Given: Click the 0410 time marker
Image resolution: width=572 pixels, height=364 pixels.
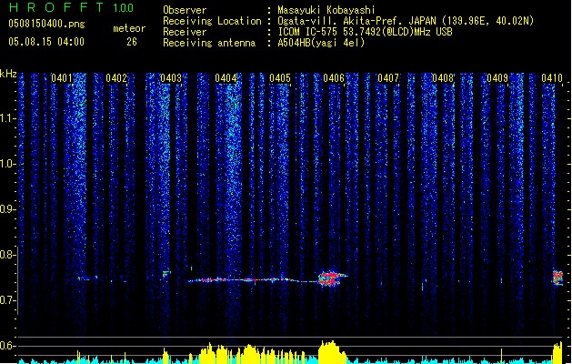Looking at the screenshot, I should click(x=552, y=78).
